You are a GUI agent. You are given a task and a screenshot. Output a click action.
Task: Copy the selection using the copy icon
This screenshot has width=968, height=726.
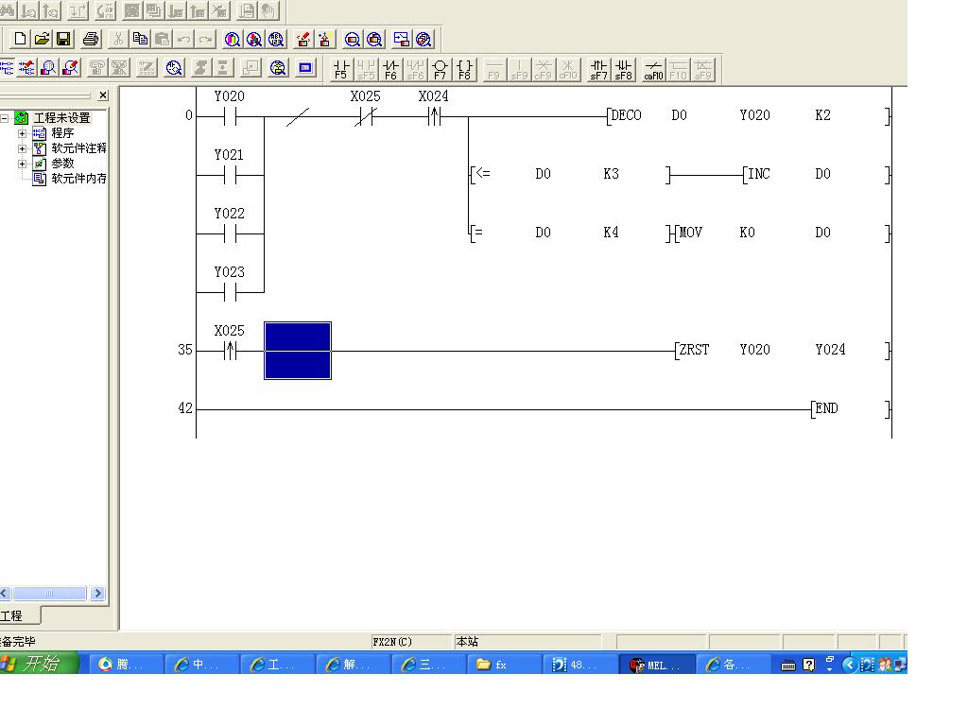140,39
